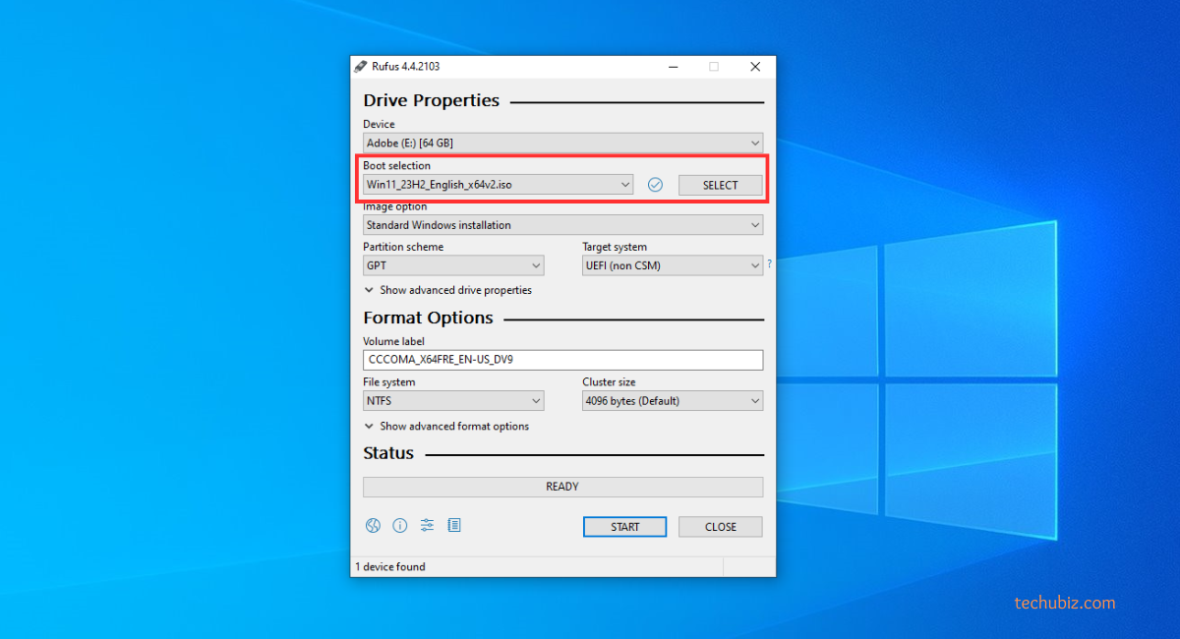Change Partition scheme from GPT
Screen dimensions: 1180x639
[x=453, y=265]
